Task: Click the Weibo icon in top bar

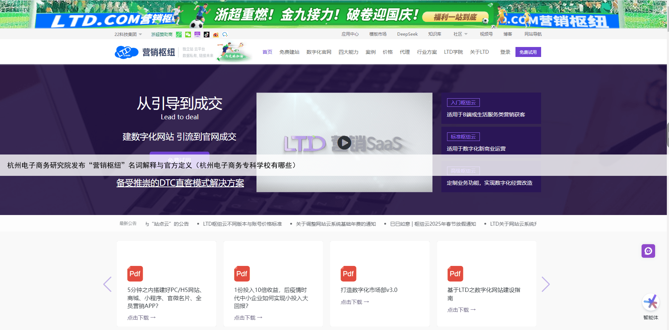Action: [x=216, y=35]
